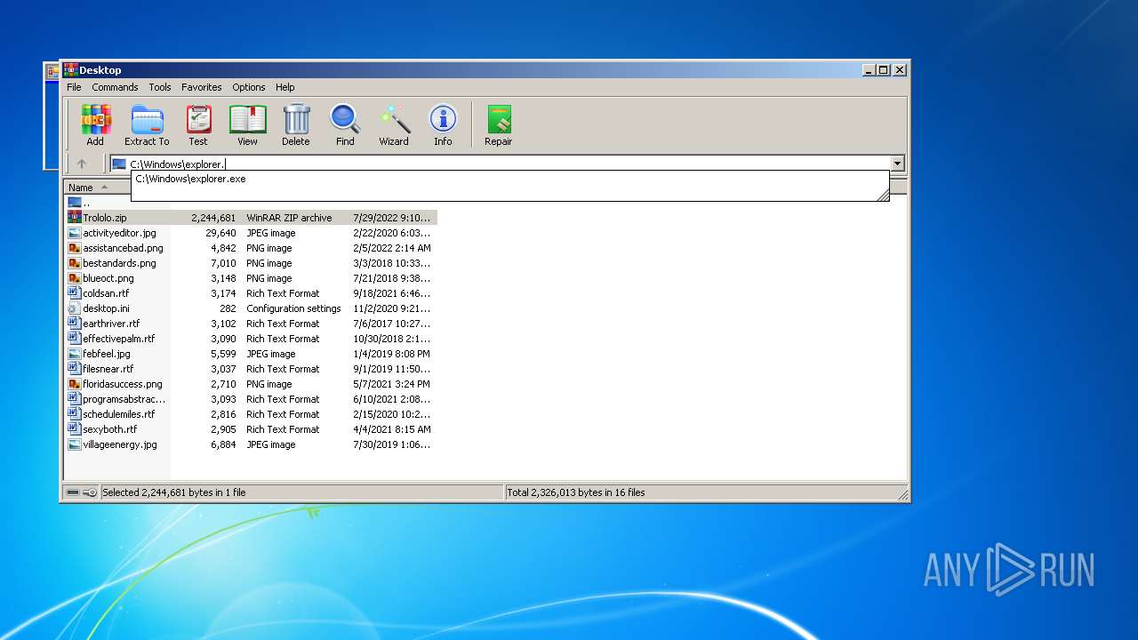Select the C:\Windows\explorer.exe autocomplete suggestion
1138x640 pixels.
[x=190, y=179]
